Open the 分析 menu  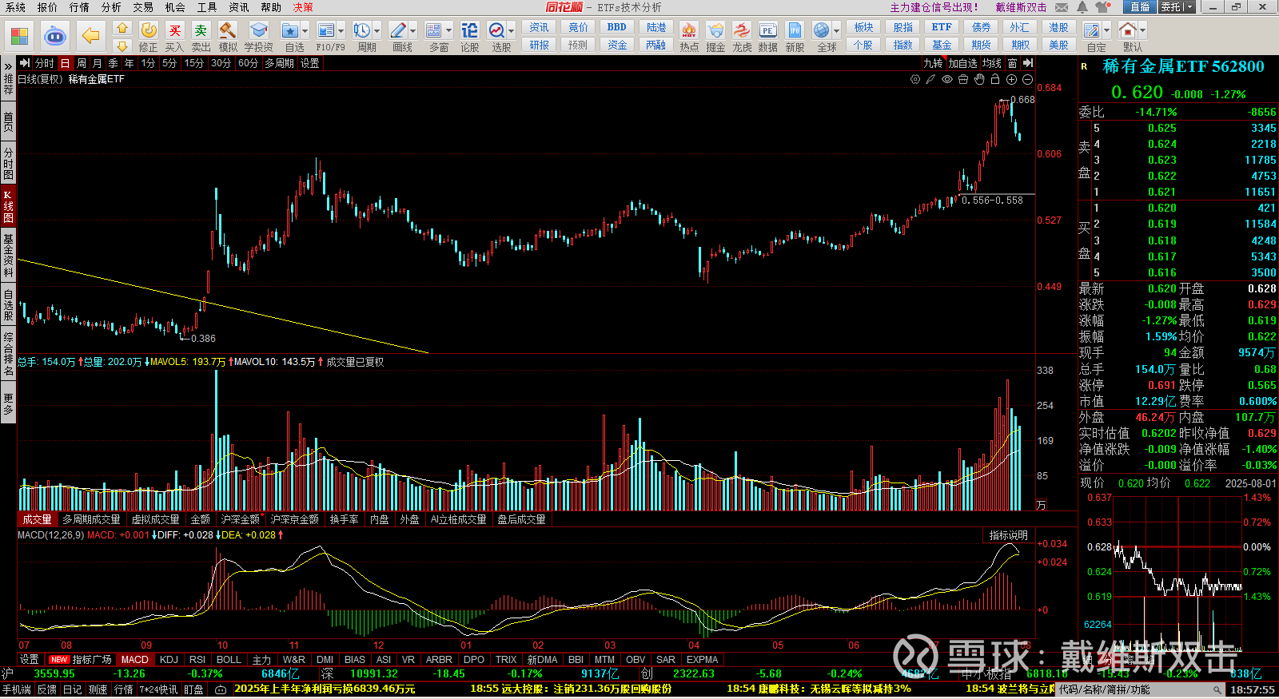[x=111, y=7]
